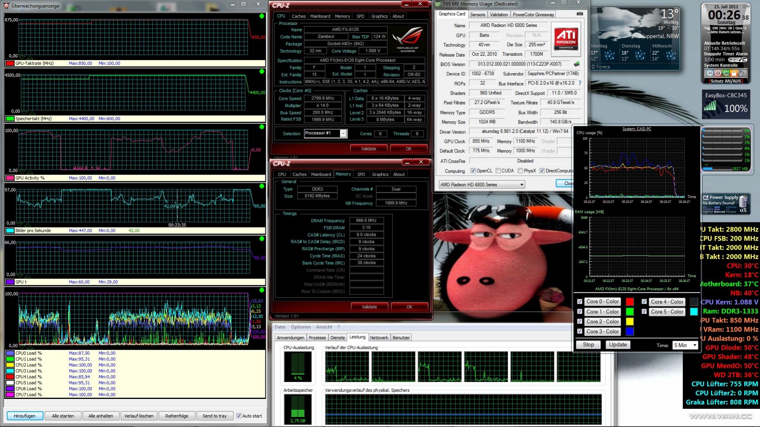
Task: Click the yellow Core 2 color swatch
Action: pyautogui.click(x=629, y=321)
